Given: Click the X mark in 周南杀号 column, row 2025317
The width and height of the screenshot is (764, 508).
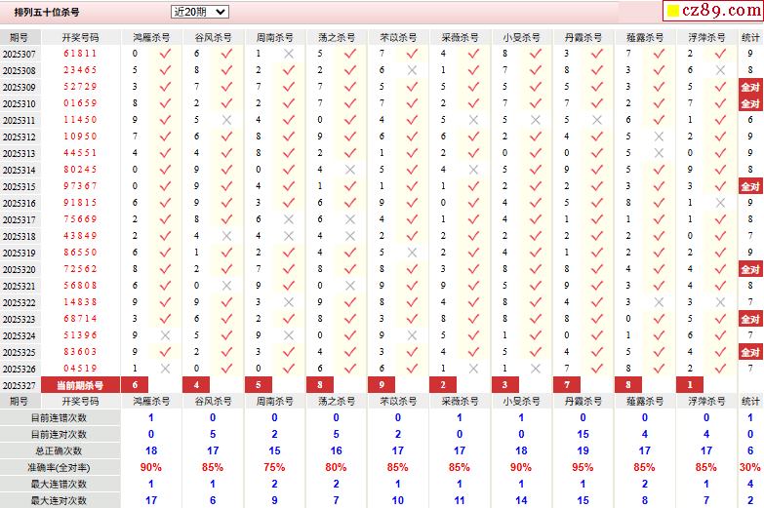Looking at the screenshot, I should [289, 219].
